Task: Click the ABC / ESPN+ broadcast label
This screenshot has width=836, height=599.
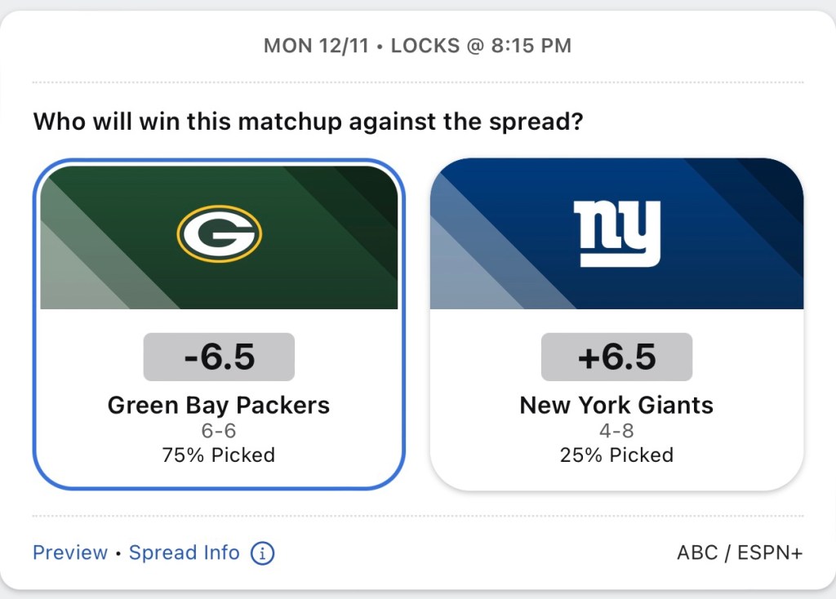Action: click(740, 552)
